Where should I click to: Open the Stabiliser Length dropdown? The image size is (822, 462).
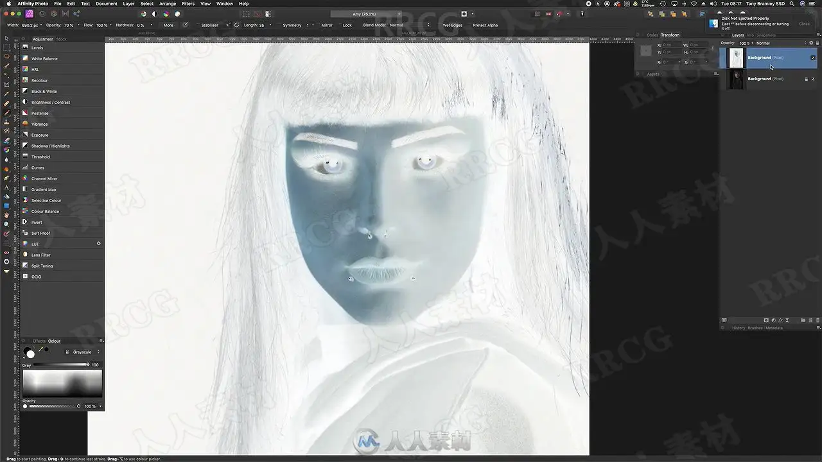(269, 25)
